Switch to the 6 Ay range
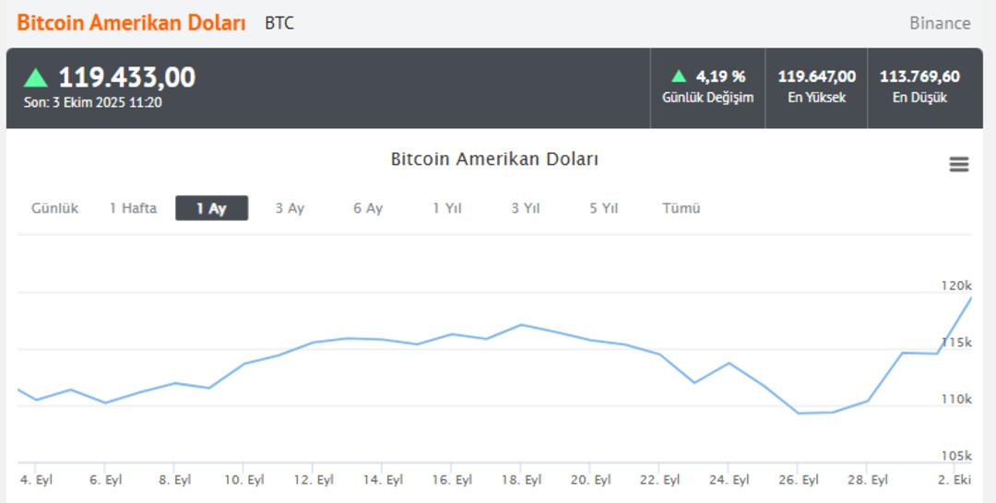The height and width of the screenshot is (503, 996). tap(368, 208)
